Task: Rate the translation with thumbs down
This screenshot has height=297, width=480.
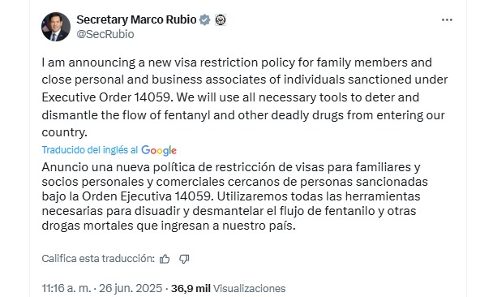Action: (x=184, y=259)
